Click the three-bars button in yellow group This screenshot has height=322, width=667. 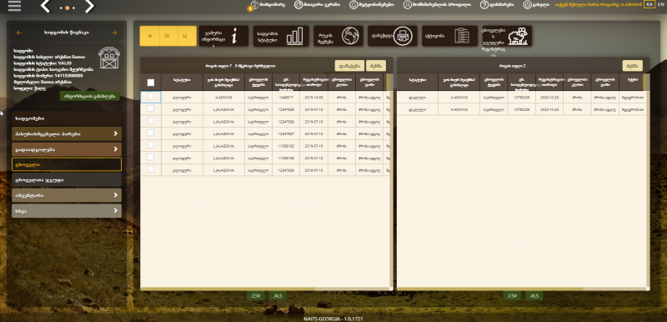168,36
